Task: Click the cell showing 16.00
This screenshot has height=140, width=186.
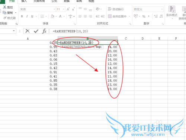Action: [x=88, y=59]
